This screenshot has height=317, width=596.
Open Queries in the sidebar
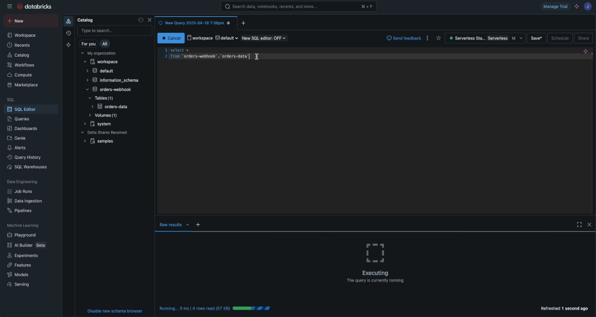(31, 119)
